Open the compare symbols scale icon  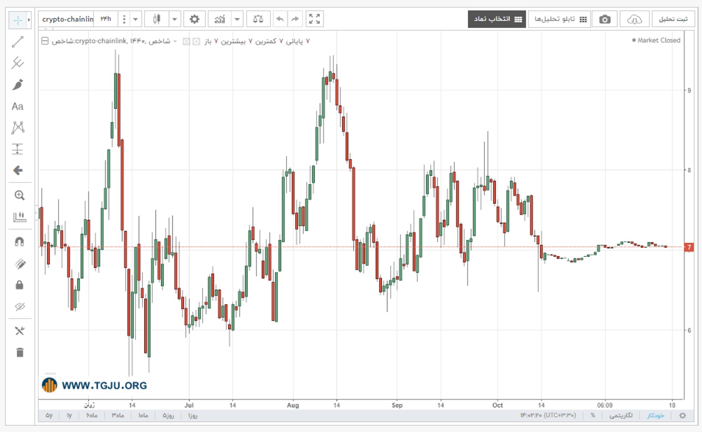click(258, 19)
